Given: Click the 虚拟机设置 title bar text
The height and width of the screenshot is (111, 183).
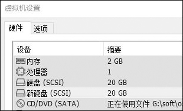Looking at the screenshot, I should [x=22, y=8].
